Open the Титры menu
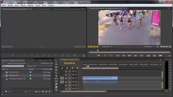 (38, 5)
